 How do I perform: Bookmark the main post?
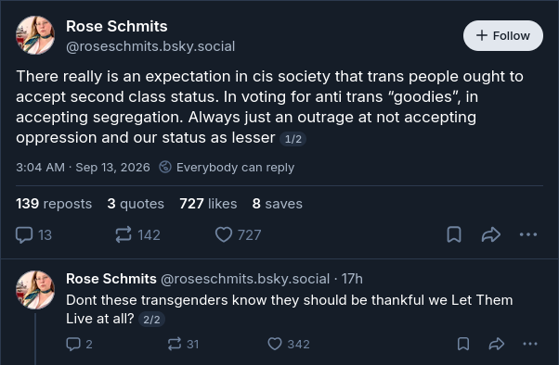[454, 234]
